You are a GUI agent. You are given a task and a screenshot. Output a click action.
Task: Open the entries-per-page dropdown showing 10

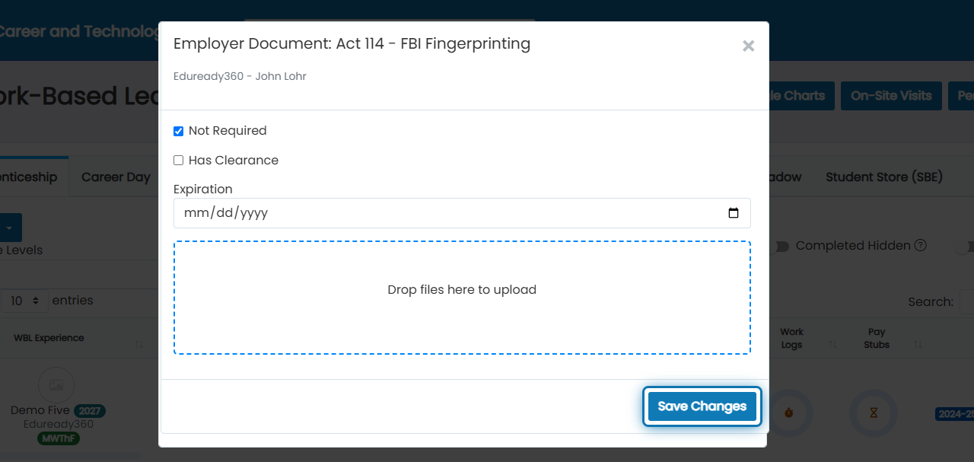[24, 301]
